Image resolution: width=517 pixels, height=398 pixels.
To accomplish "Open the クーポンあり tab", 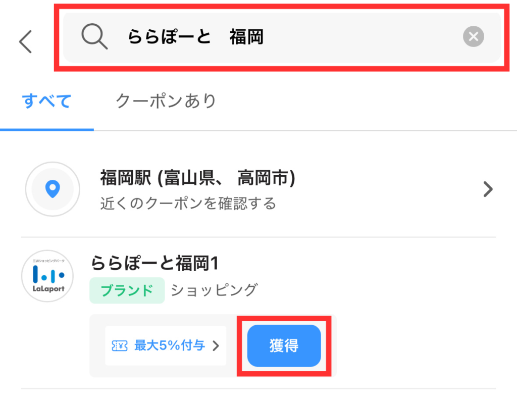I will click(166, 101).
